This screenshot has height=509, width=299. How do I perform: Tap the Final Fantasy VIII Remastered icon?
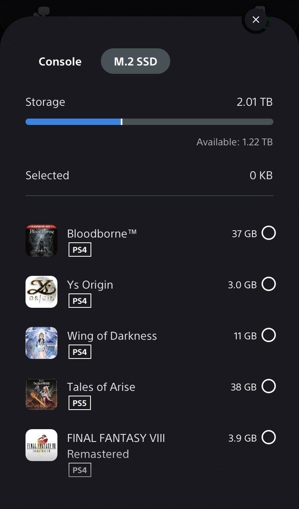coord(41,445)
